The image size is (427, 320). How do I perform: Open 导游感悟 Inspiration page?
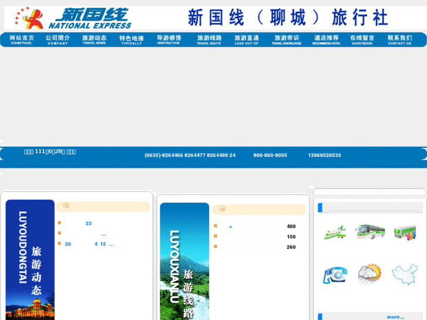(x=169, y=40)
